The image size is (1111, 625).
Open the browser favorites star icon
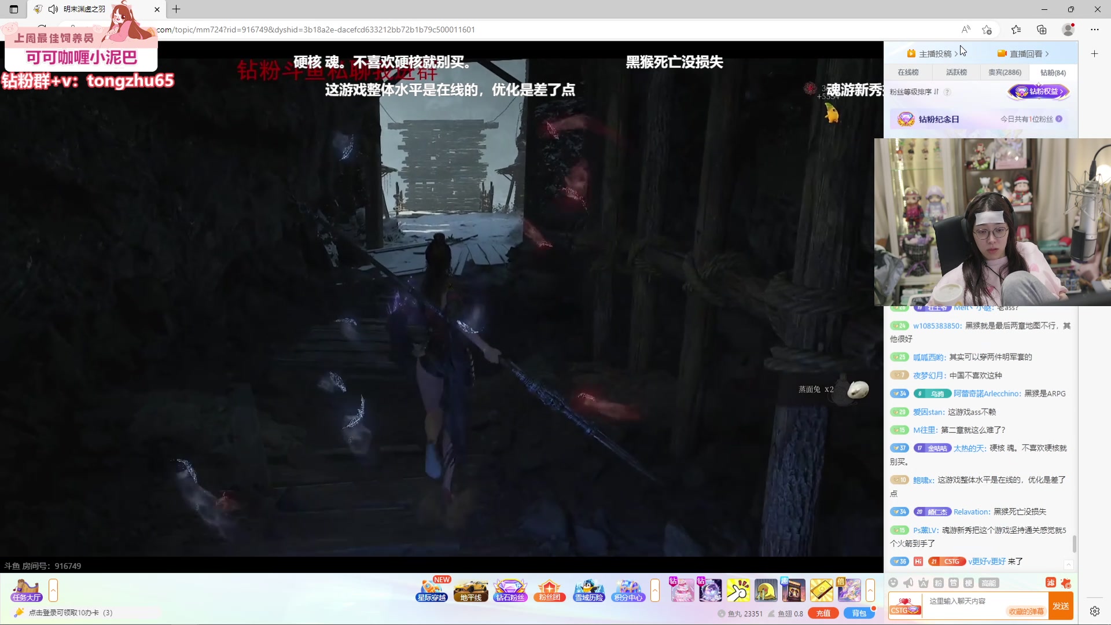coord(1016,30)
